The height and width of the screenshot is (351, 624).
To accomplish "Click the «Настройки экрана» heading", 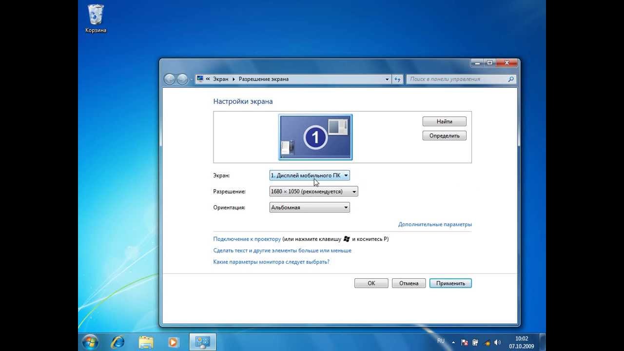I will pos(243,101).
